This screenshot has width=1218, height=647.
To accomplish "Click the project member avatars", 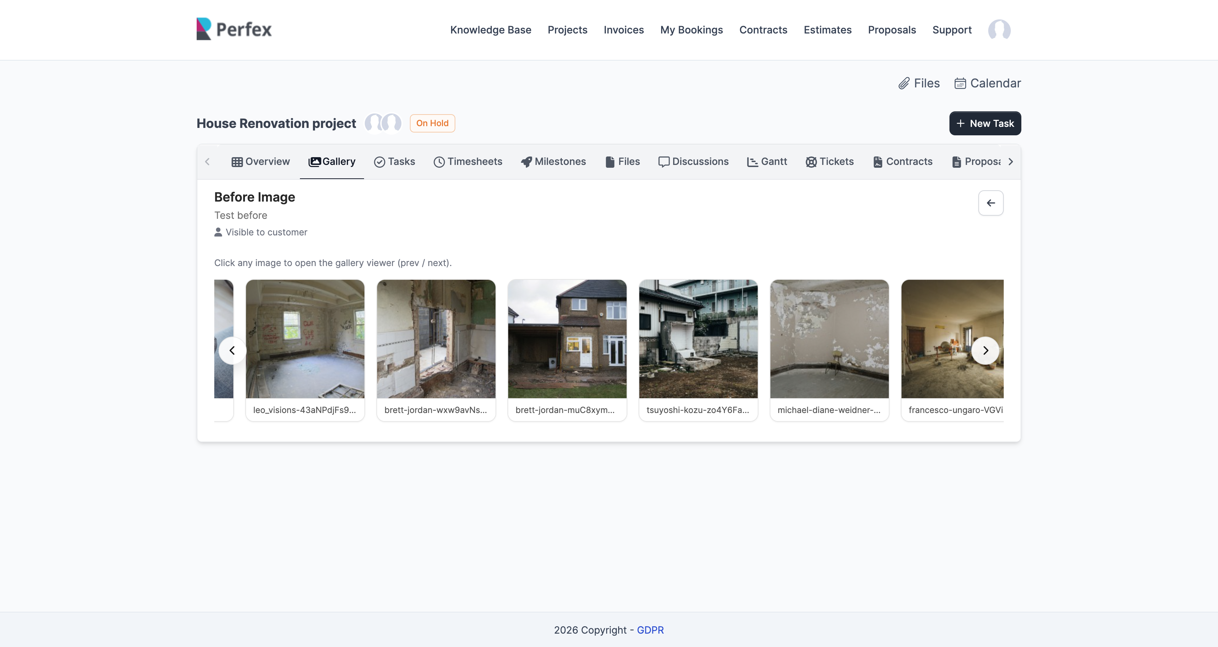I will pos(382,123).
